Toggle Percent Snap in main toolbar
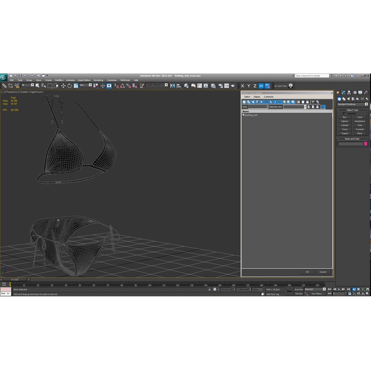 (128, 86)
